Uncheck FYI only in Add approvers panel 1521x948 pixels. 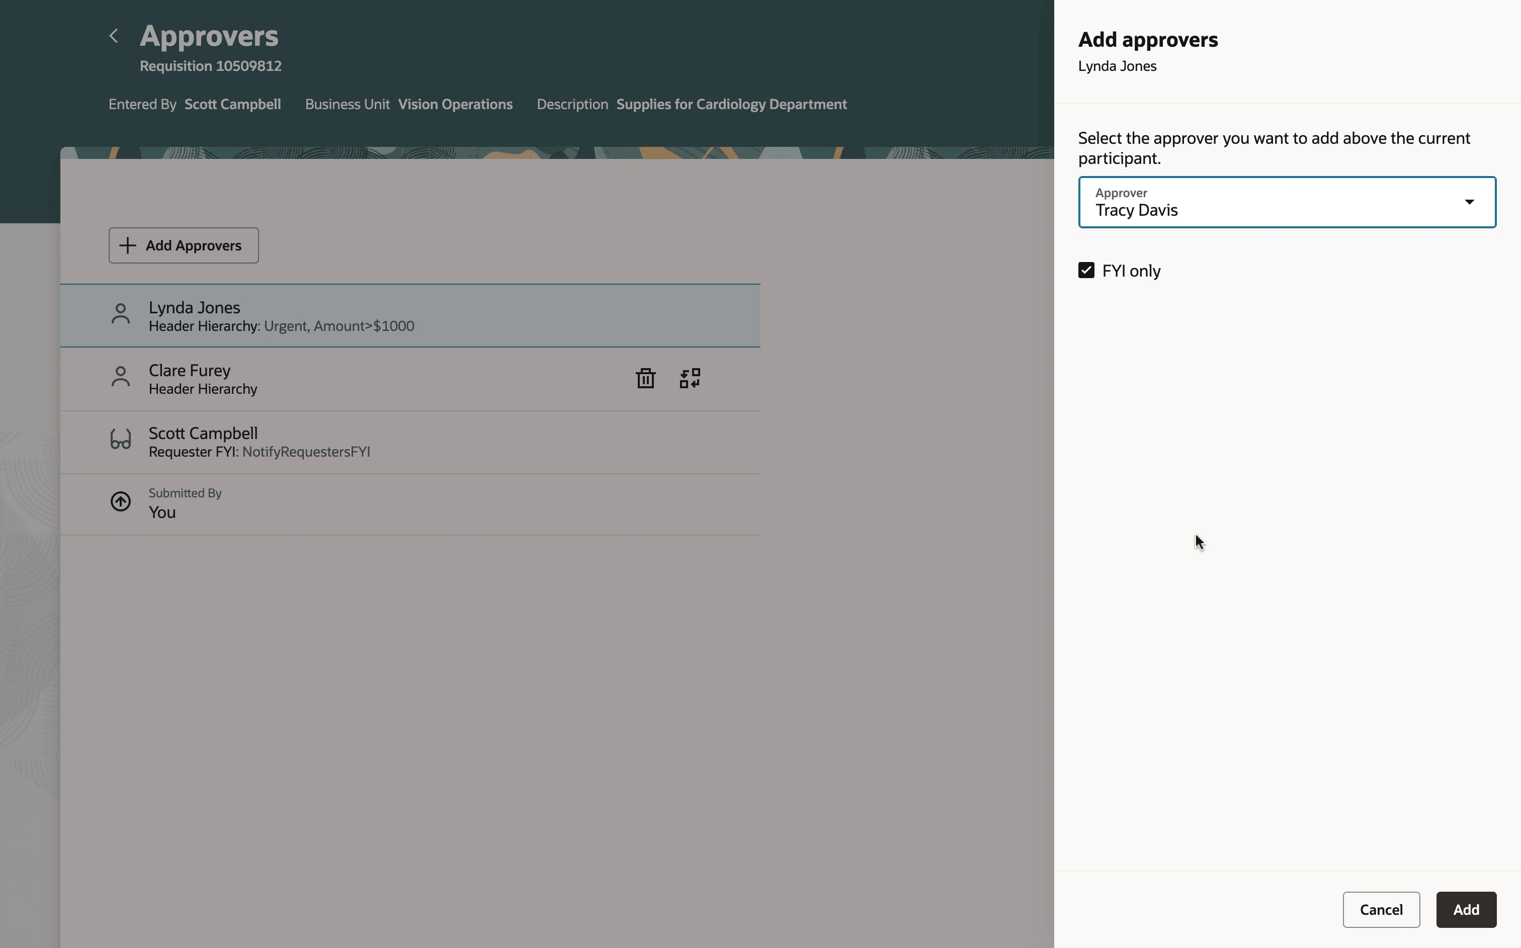tap(1086, 270)
